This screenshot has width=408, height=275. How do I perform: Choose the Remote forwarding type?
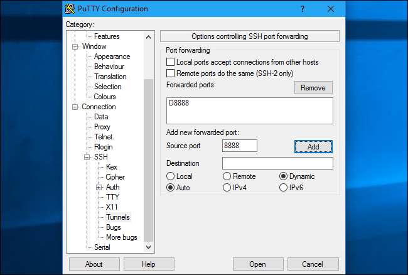(x=227, y=176)
